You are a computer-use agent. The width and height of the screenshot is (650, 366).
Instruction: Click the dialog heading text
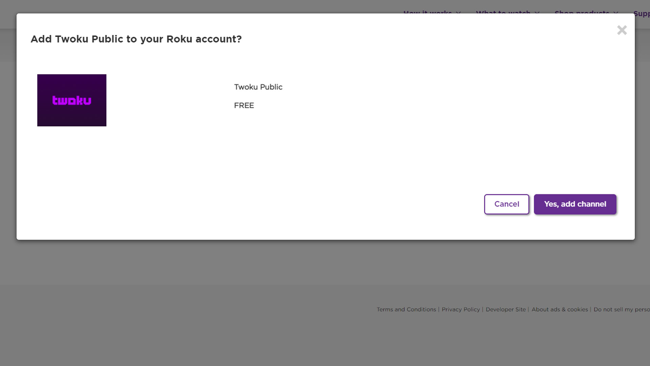(136, 39)
